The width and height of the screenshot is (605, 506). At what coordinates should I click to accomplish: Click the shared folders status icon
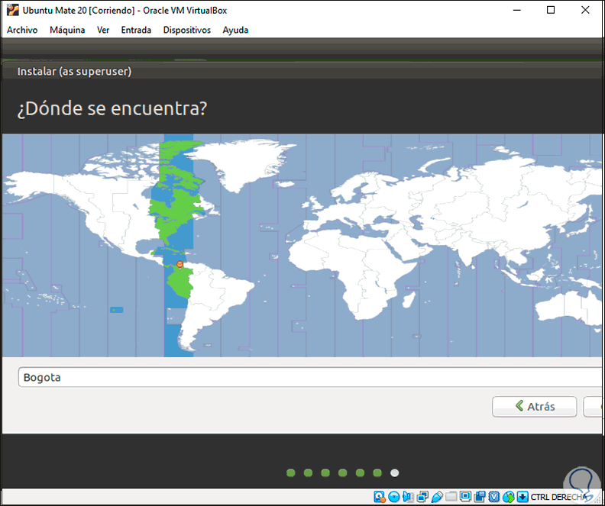pos(451,497)
